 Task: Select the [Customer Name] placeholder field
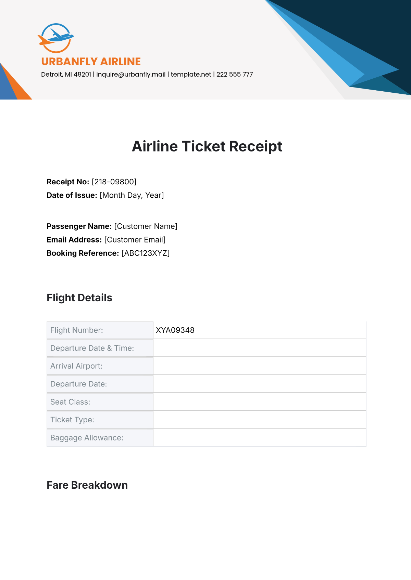146,226
